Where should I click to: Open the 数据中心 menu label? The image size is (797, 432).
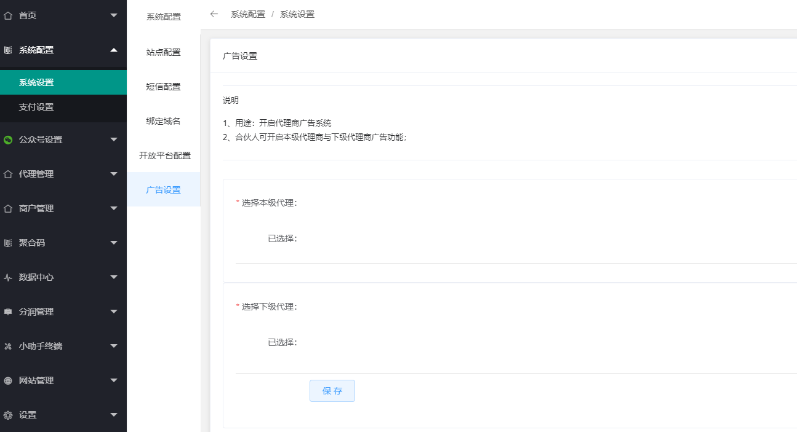coord(36,277)
